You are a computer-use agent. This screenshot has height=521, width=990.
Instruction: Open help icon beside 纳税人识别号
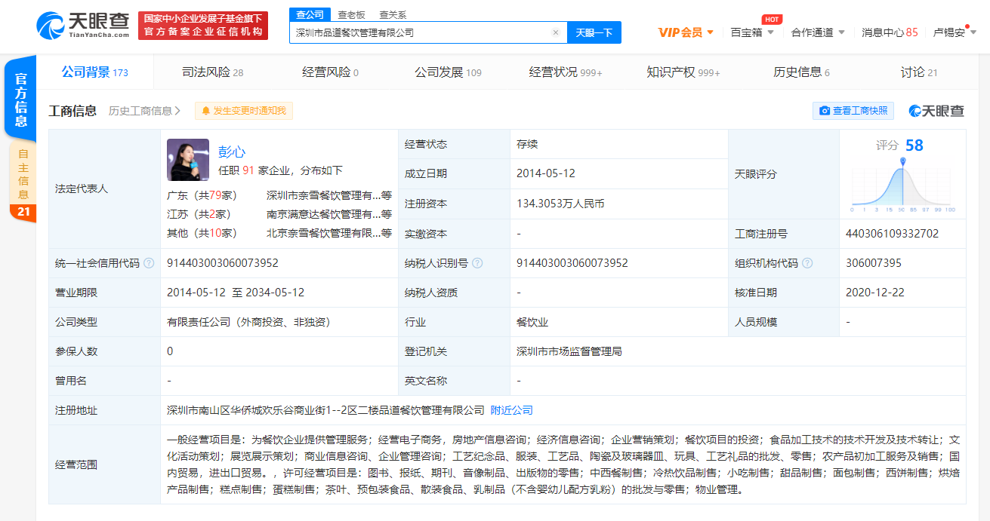[477, 263]
